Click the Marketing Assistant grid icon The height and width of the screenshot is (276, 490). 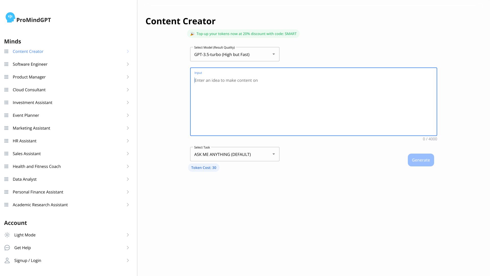point(6,128)
